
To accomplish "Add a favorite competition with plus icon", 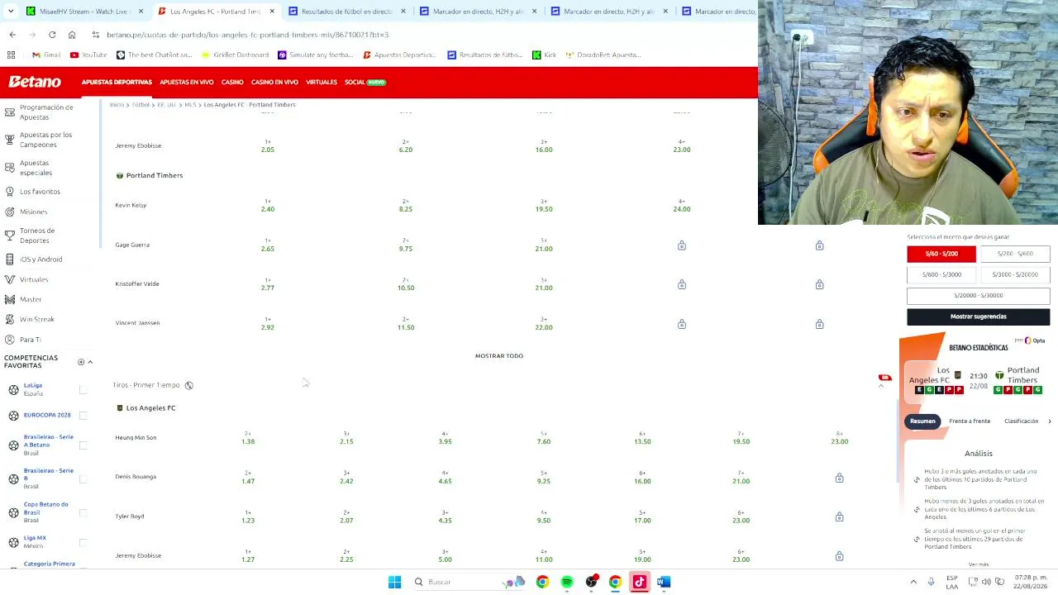I will [x=81, y=362].
